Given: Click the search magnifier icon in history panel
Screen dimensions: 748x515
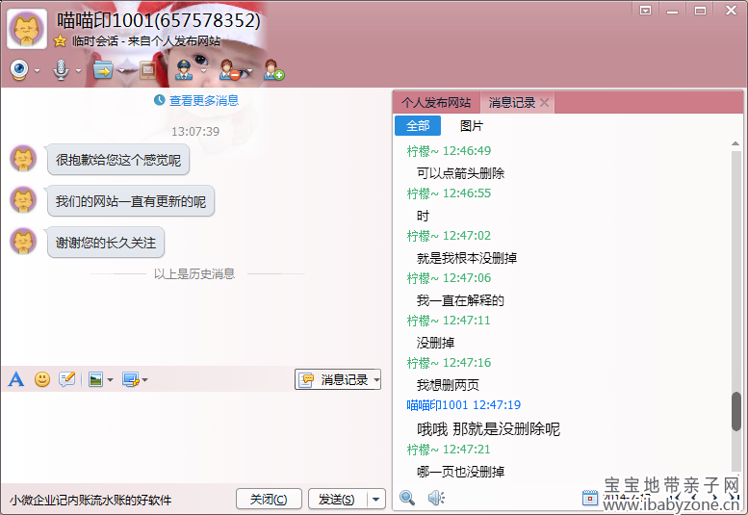Looking at the screenshot, I should (407, 498).
